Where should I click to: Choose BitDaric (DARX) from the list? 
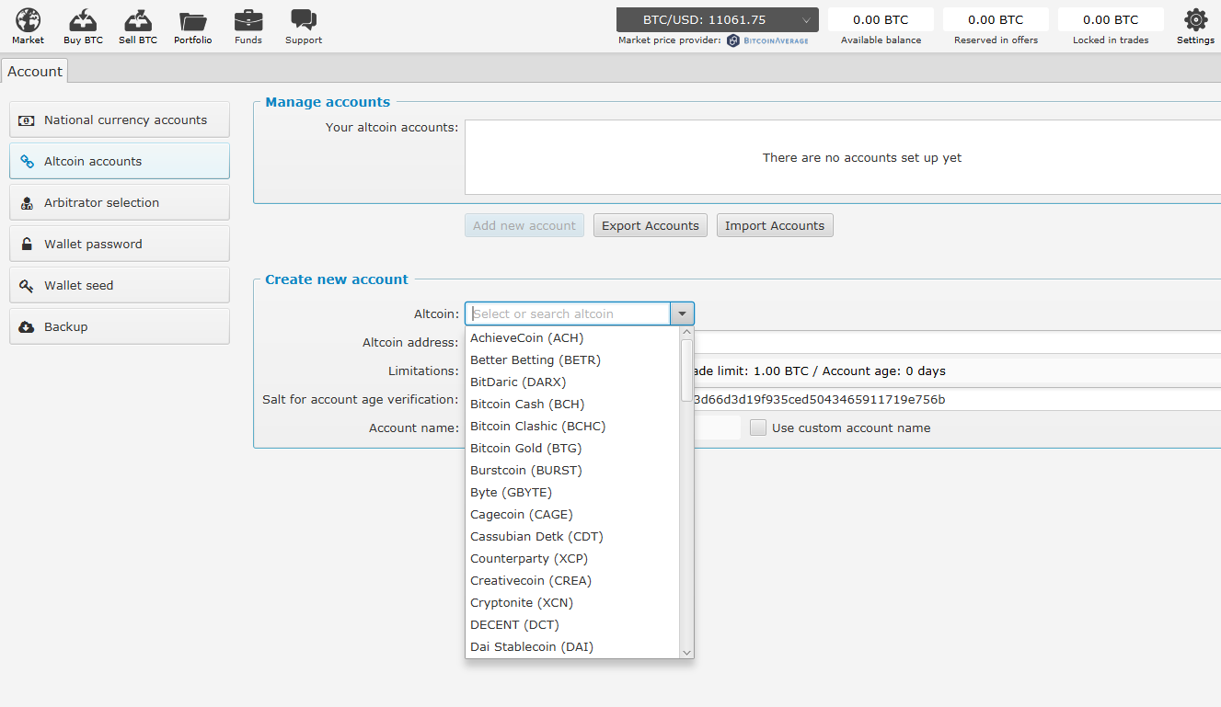(572, 382)
